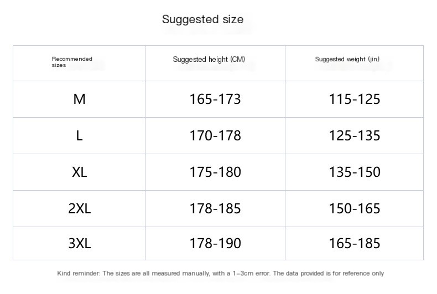The image size is (437, 294).
Task: Click the 115-125 weight value
Action: [x=355, y=99]
